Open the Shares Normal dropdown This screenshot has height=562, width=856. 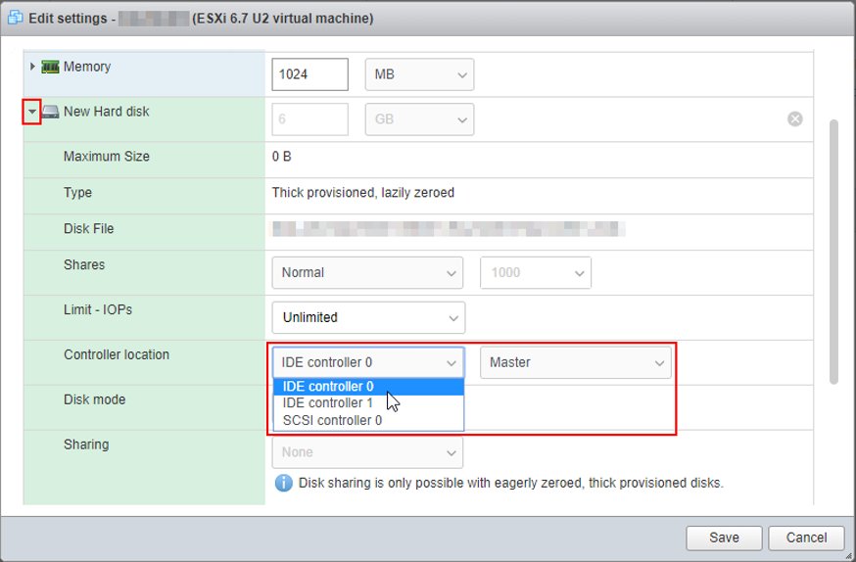[367, 273]
